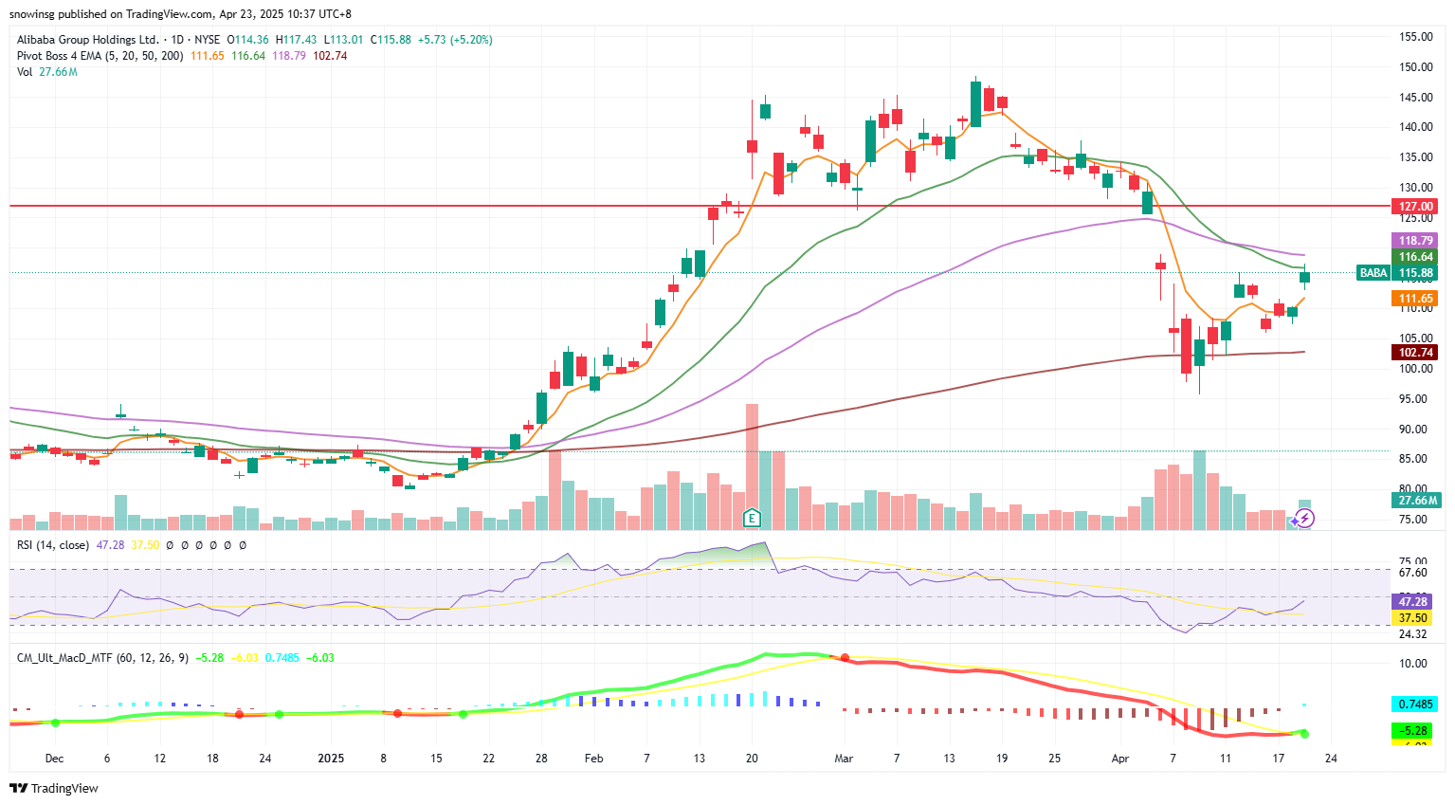Image resolution: width=1455 pixels, height=805 pixels.
Task: Click the purple lightning bolt icon near volume
Action: [1304, 518]
